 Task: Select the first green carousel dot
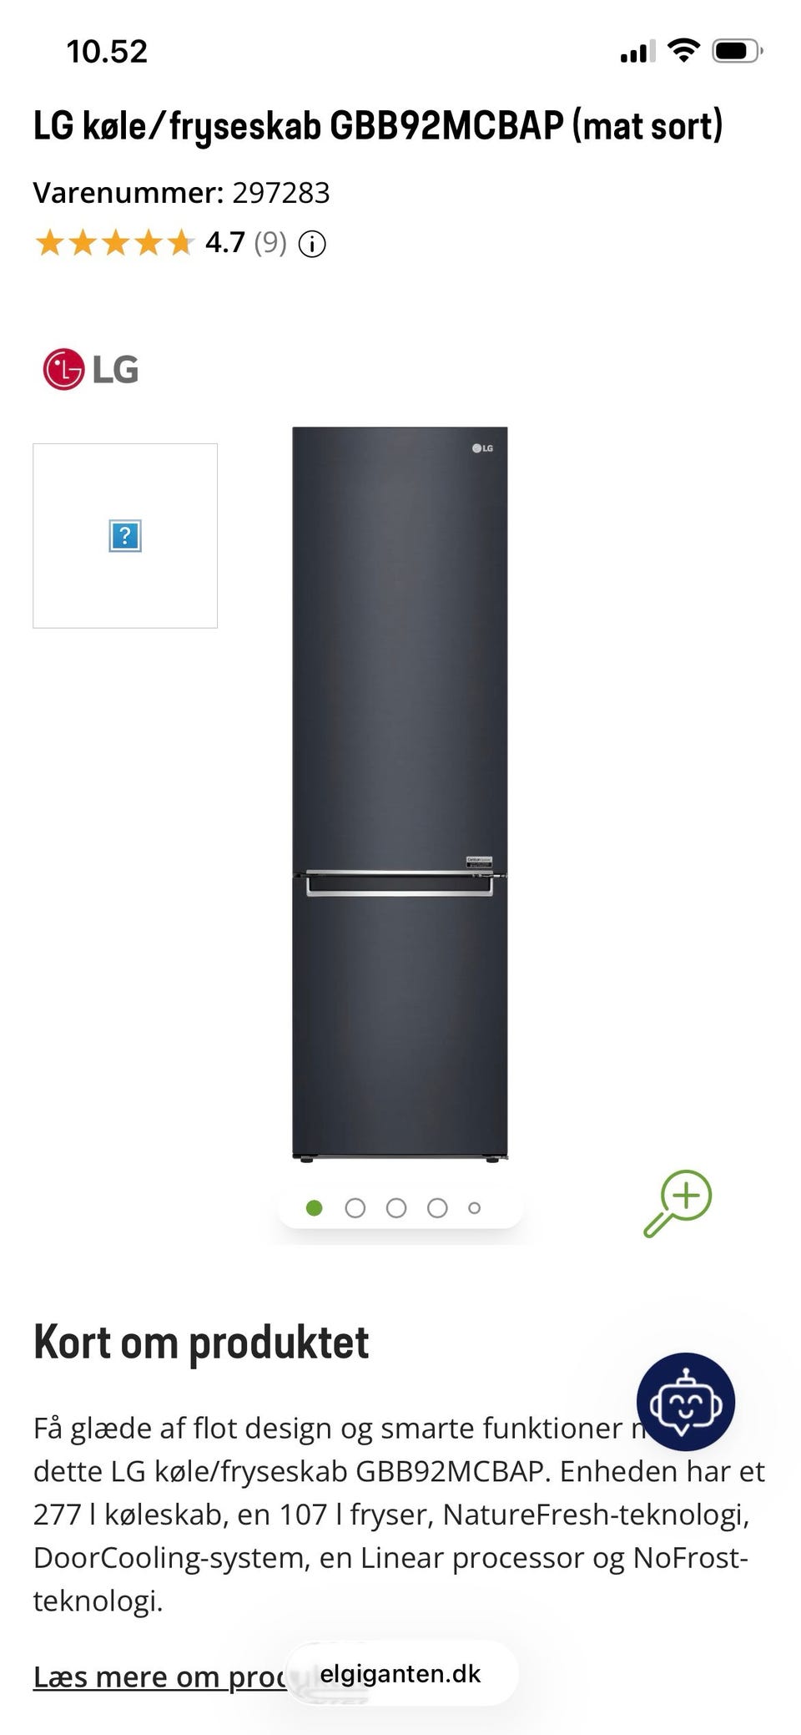tap(315, 1208)
